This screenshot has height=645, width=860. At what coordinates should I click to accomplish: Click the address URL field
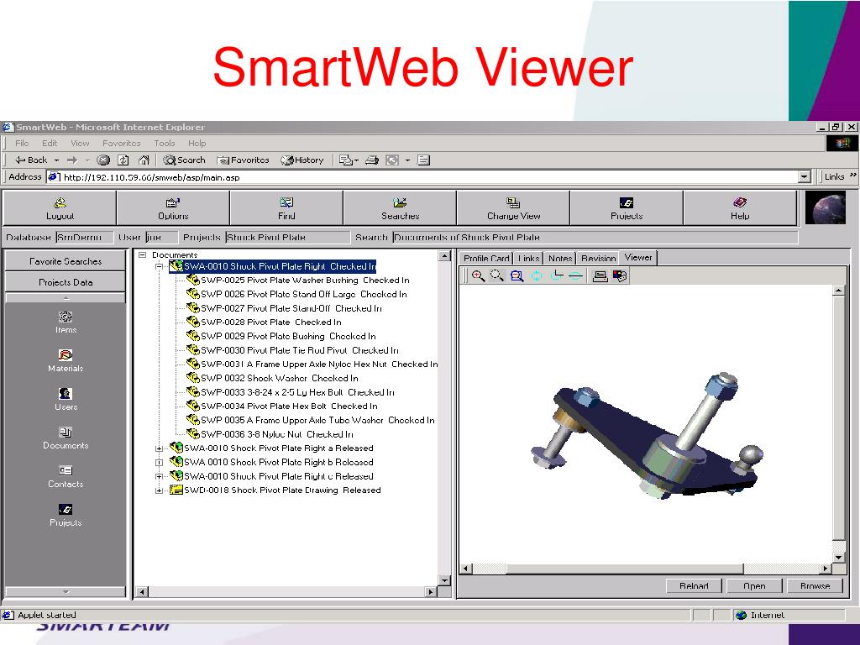point(422,177)
